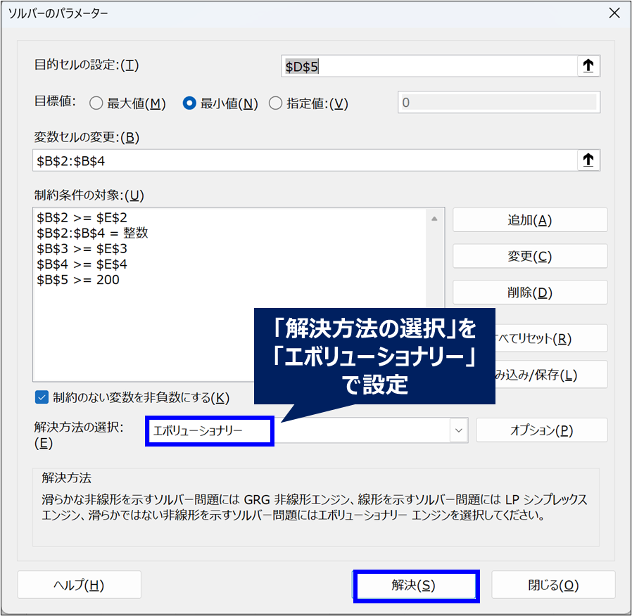
Task: Click the constraints list scrollbar up arrow
Action: point(435,219)
